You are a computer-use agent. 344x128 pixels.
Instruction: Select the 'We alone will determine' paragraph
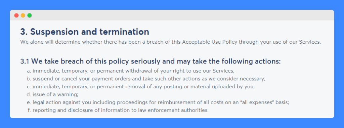click(x=170, y=42)
